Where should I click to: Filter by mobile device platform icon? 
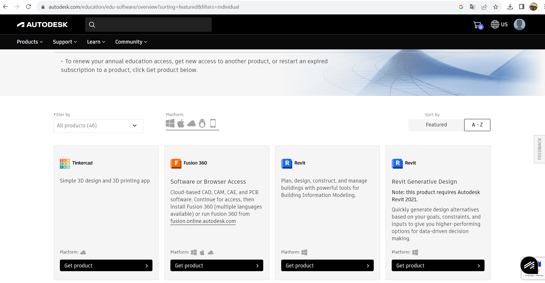(x=213, y=124)
